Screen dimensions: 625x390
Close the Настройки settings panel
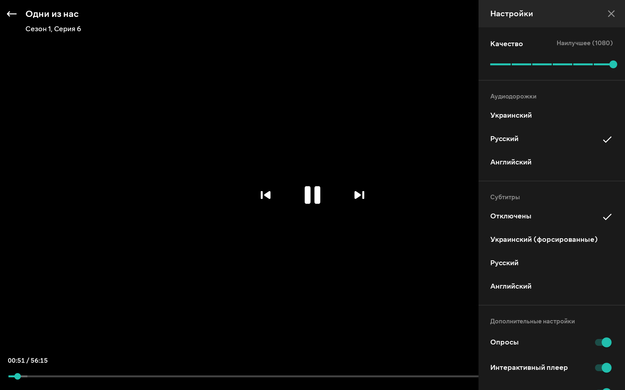tap(611, 14)
